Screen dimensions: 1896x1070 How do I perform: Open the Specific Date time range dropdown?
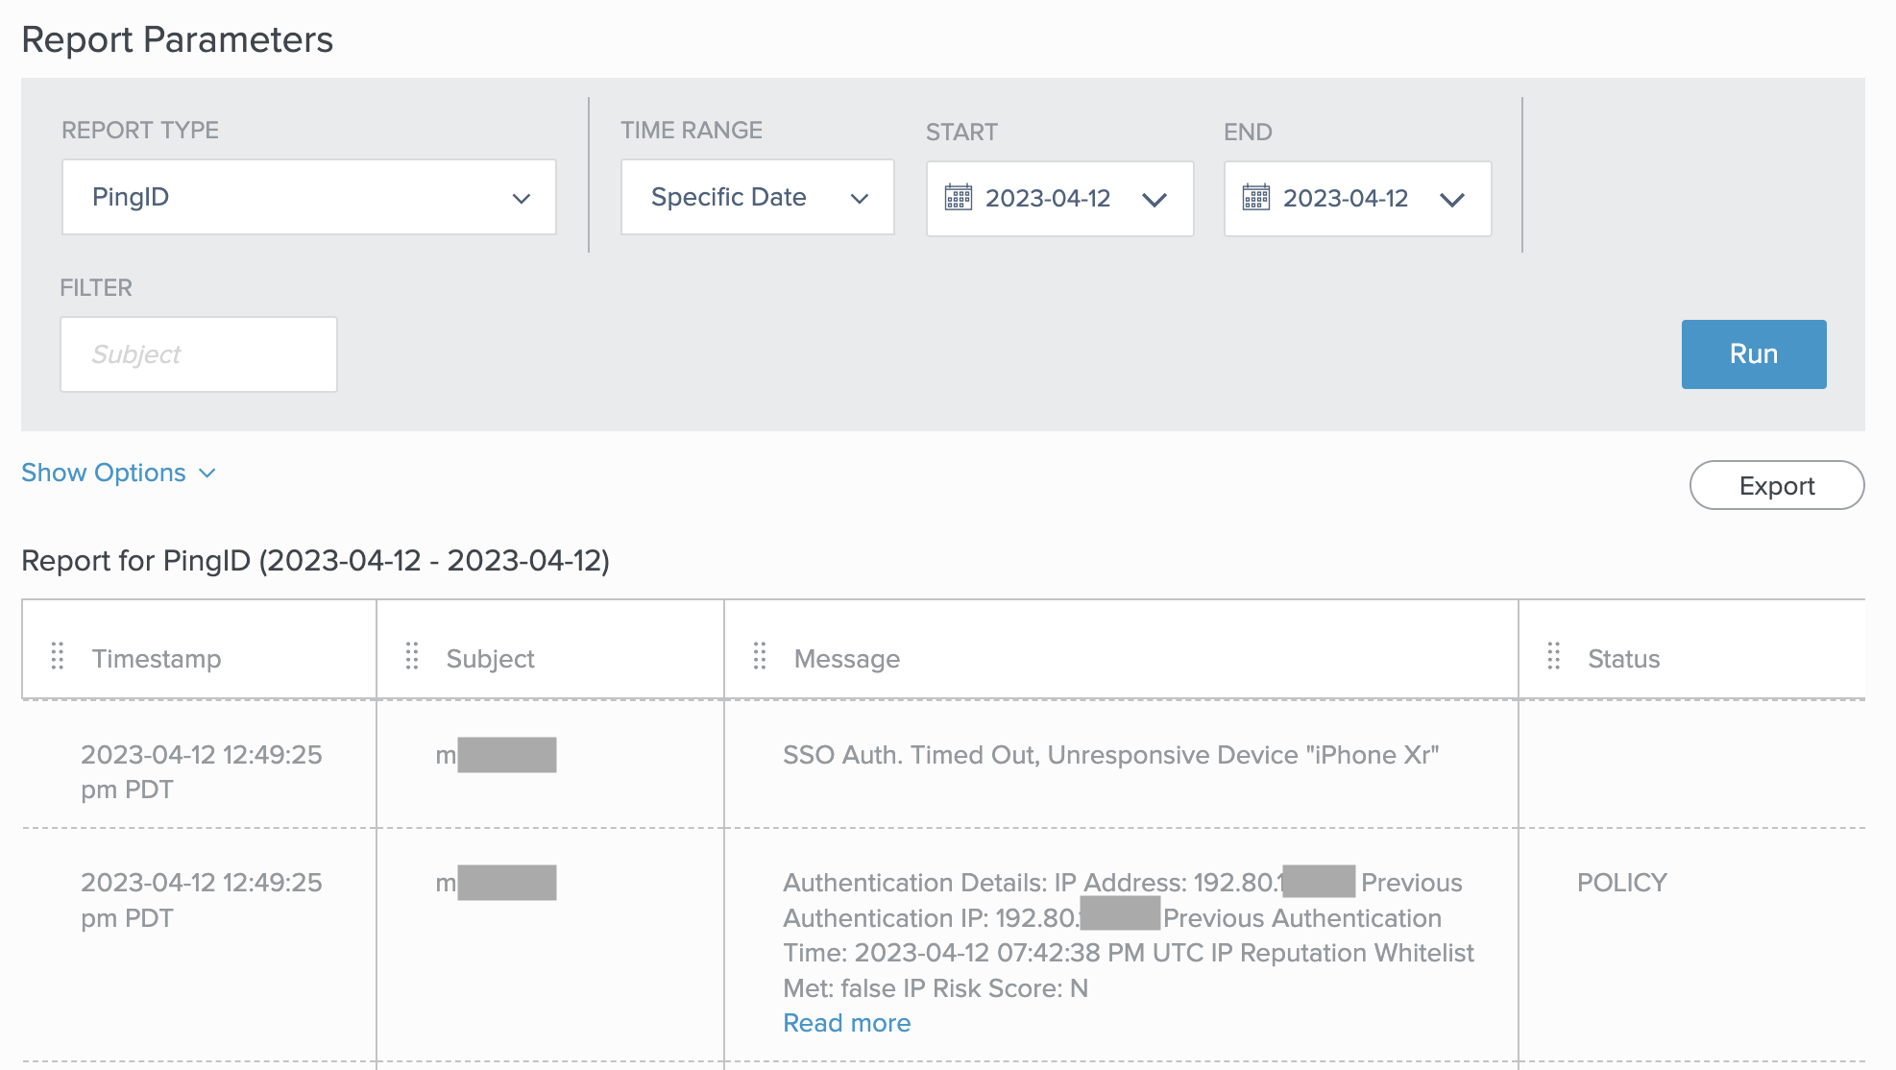(757, 198)
